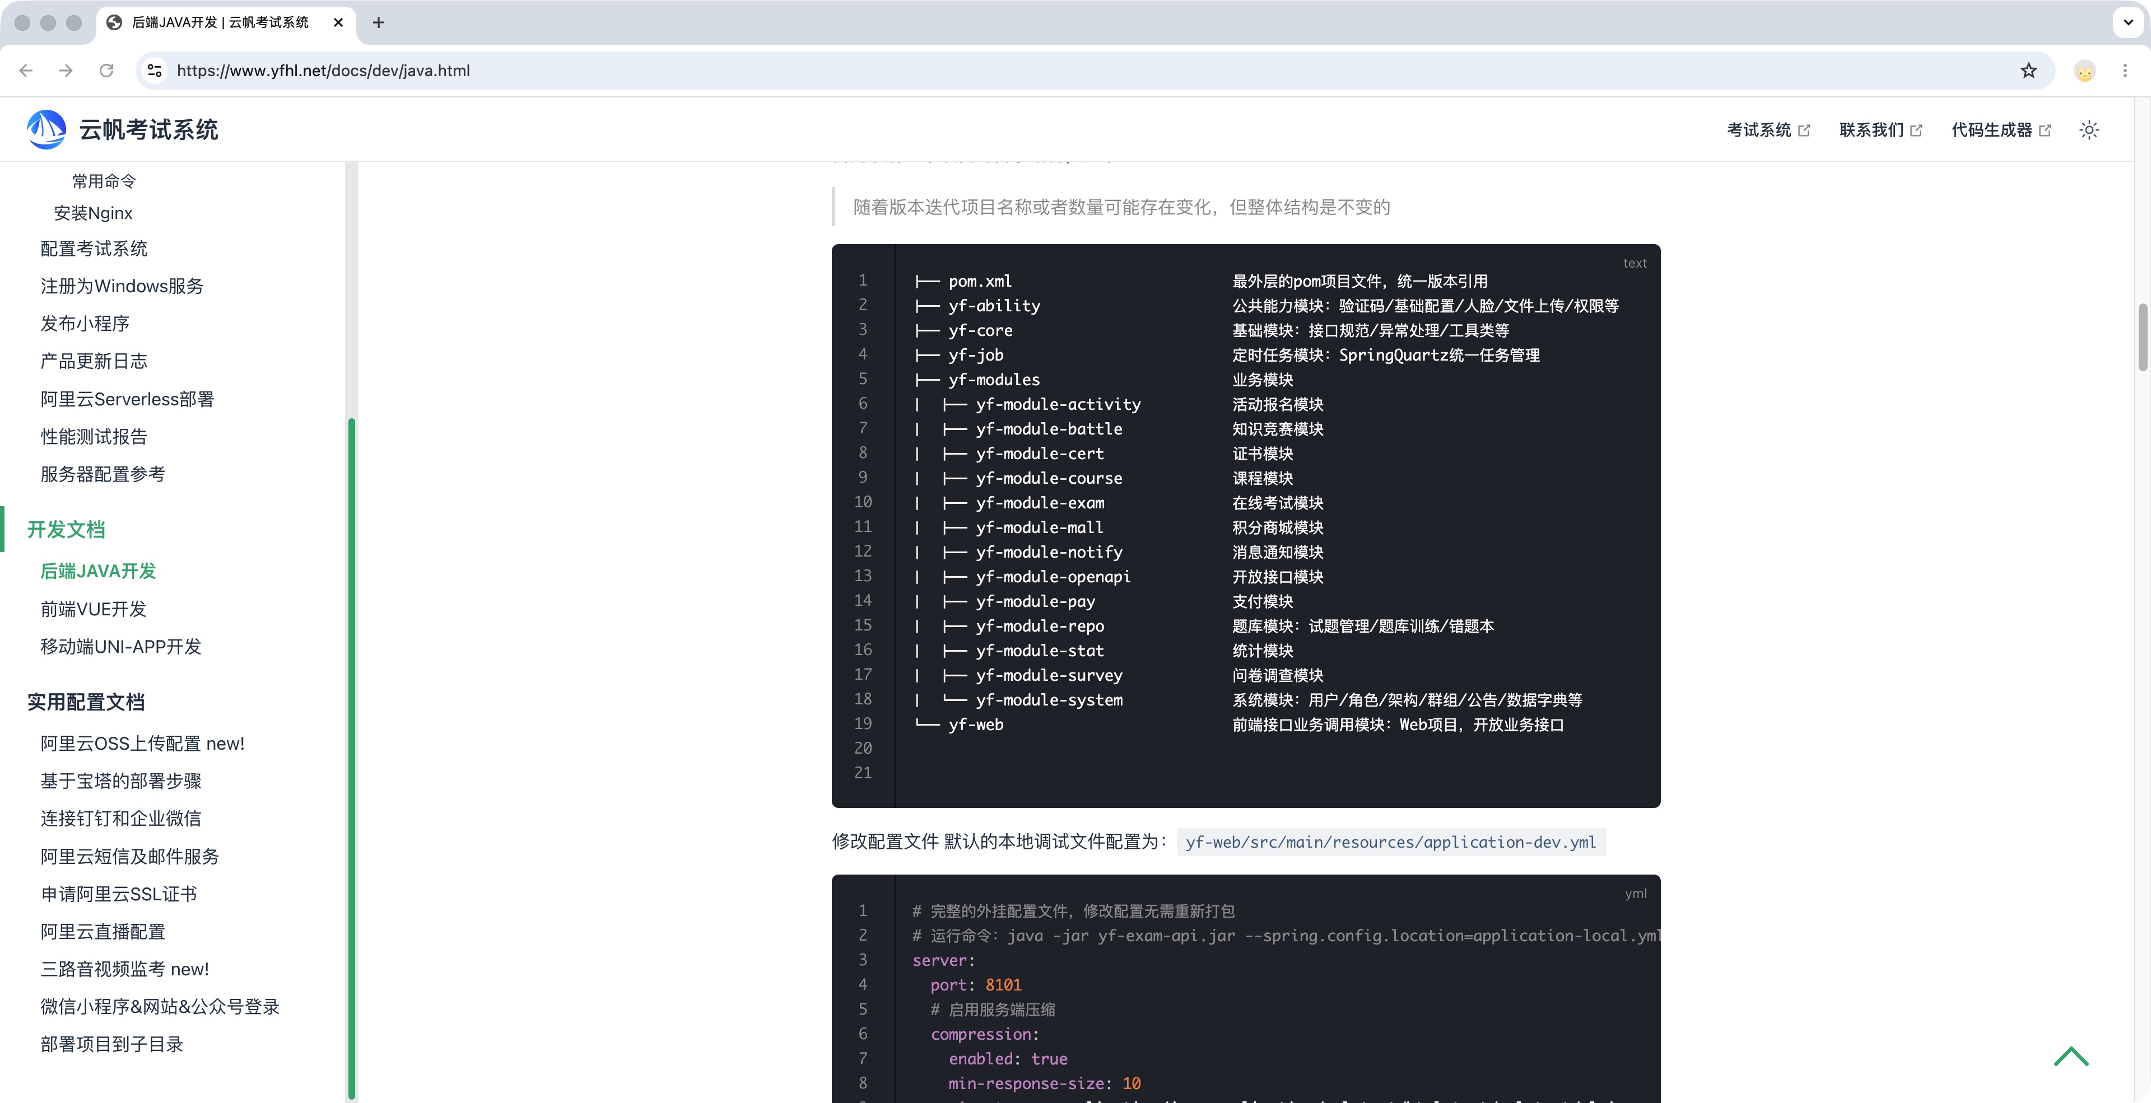The width and height of the screenshot is (2151, 1103).
Task: Click the quoted note about 版本迭代
Action: tap(1121, 207)
